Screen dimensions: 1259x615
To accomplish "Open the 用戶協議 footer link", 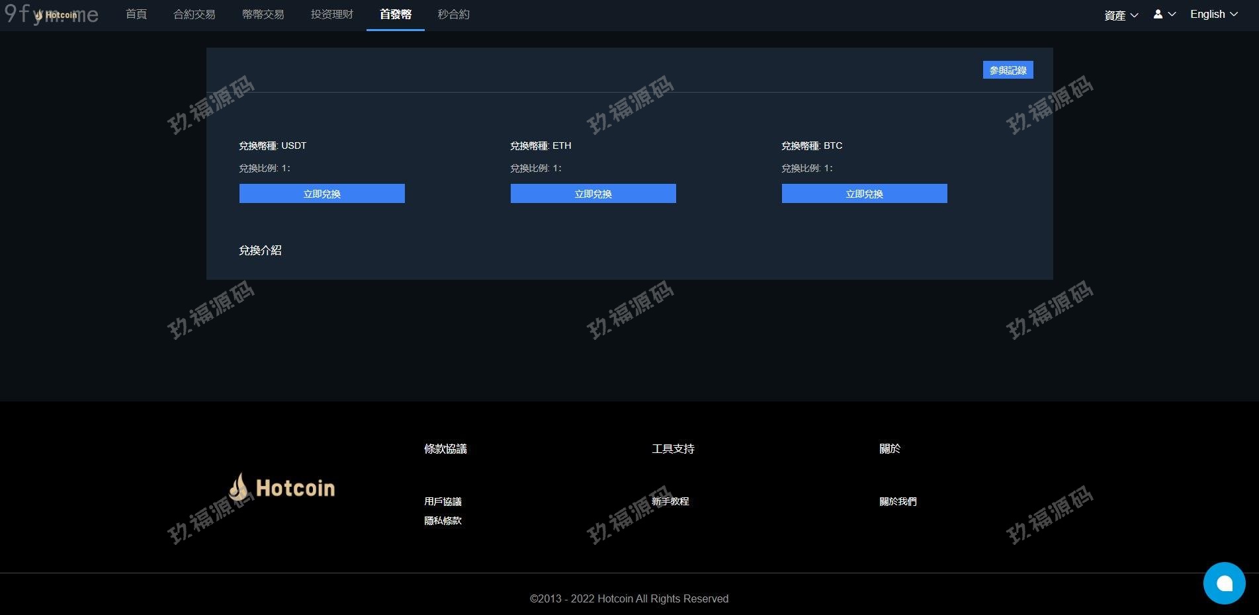I will tap(443, 501).
